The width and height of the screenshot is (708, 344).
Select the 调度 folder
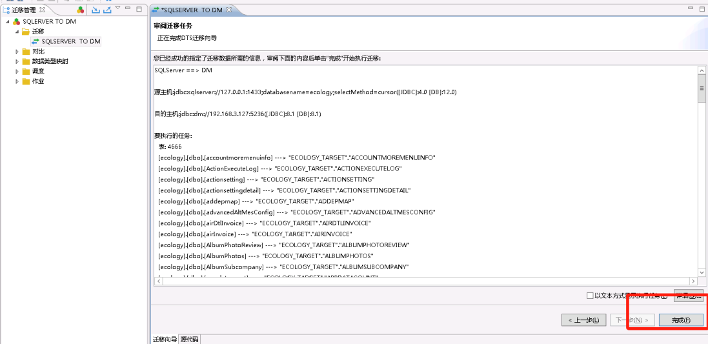38,72
